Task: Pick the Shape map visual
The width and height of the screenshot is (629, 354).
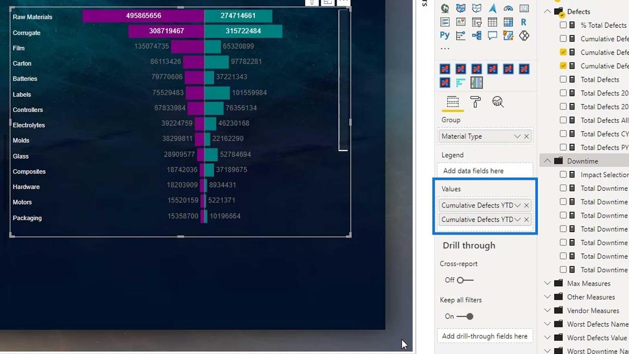Action: (x=476, y=8)
